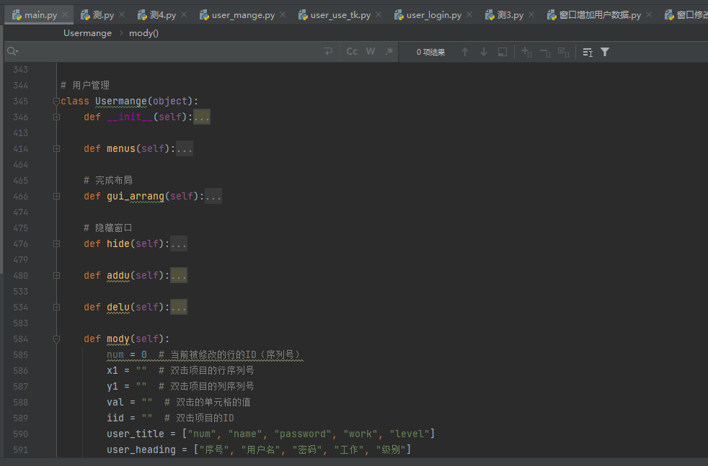The image size is (708, 466).
Task: Open the search history magnifier icon
Action: click(x=13, y=52)
